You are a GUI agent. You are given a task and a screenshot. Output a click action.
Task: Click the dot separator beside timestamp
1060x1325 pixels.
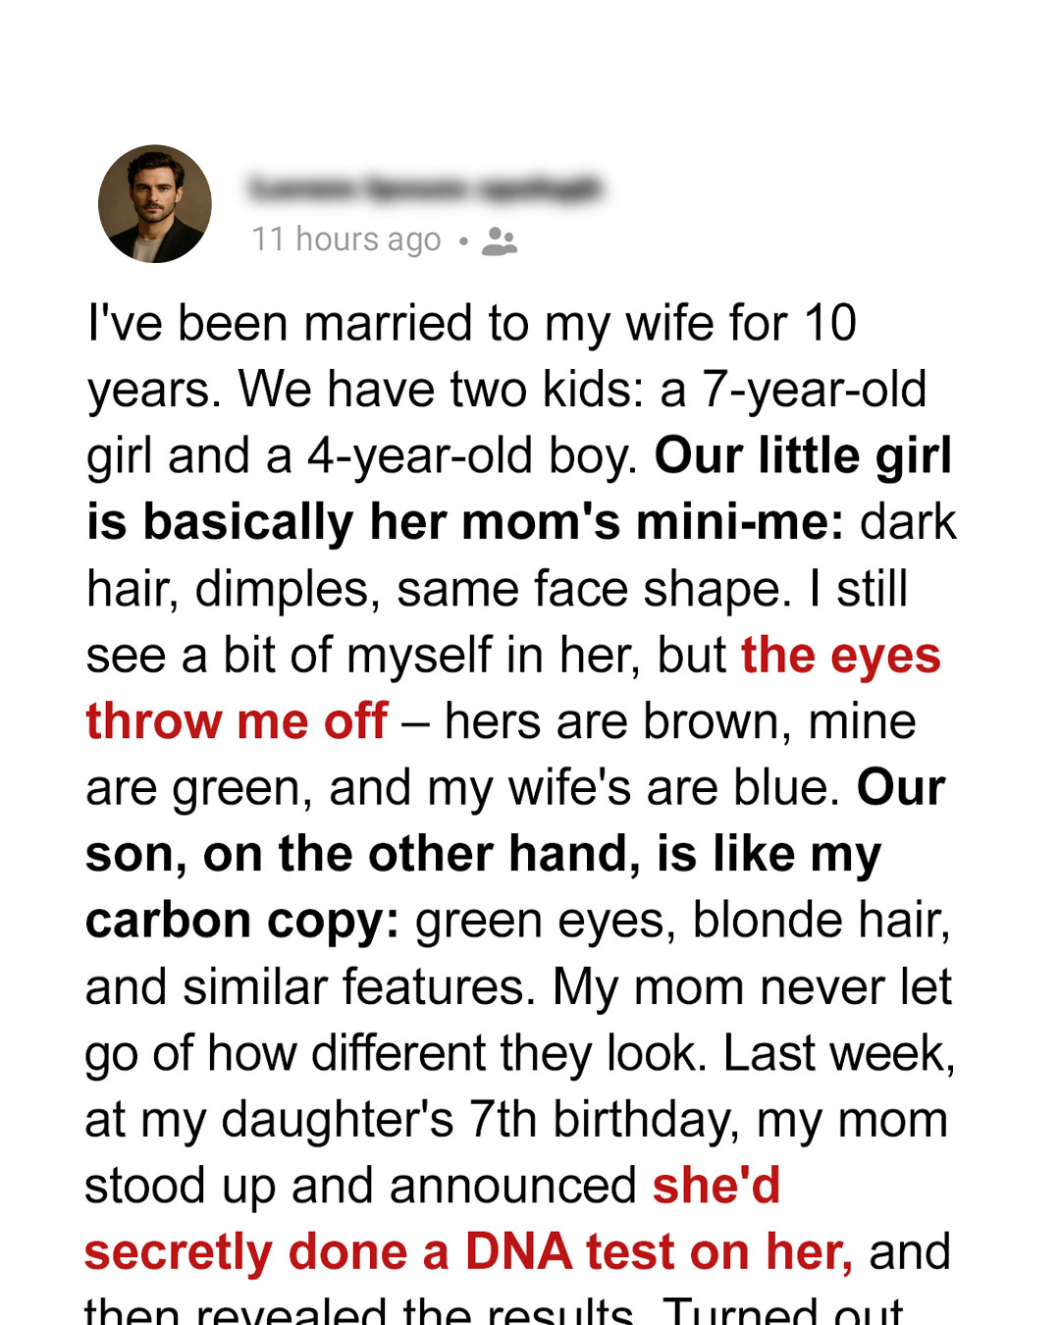(x=463, y=240)
